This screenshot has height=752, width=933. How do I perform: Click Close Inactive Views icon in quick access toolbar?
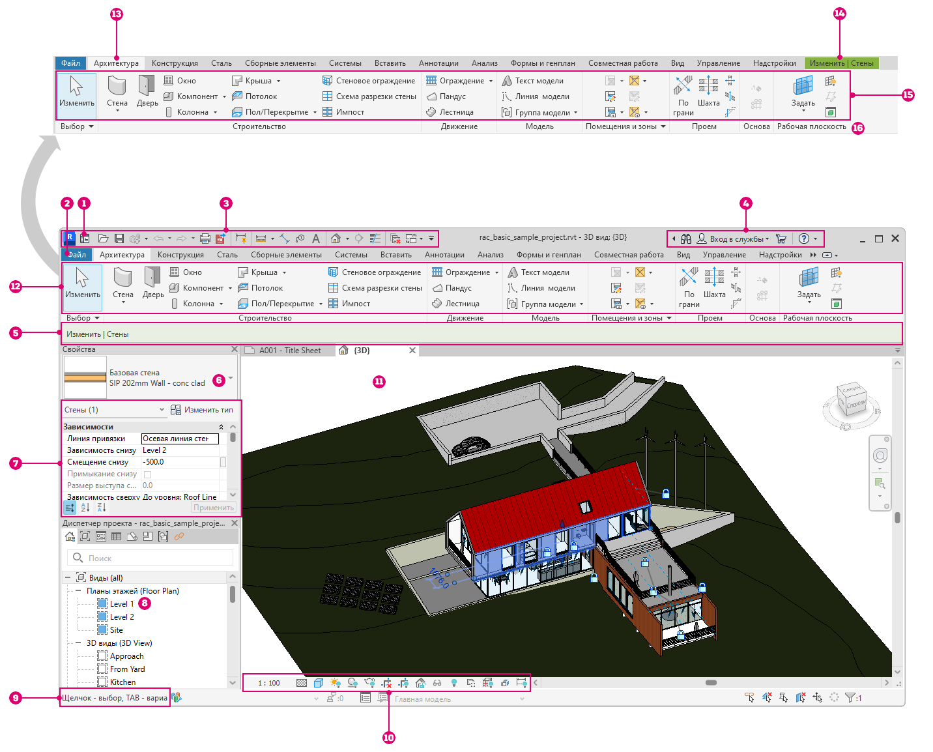(x=395, y=239)
